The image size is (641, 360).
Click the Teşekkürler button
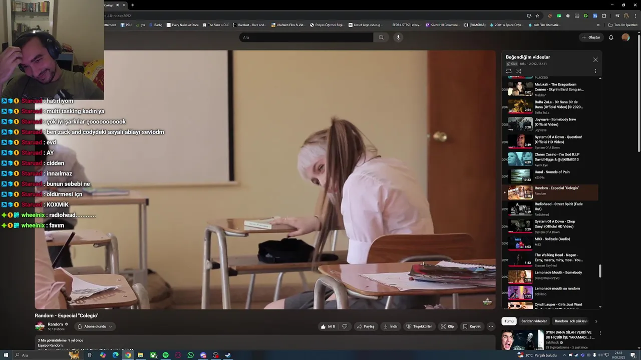tap(419, 326)
